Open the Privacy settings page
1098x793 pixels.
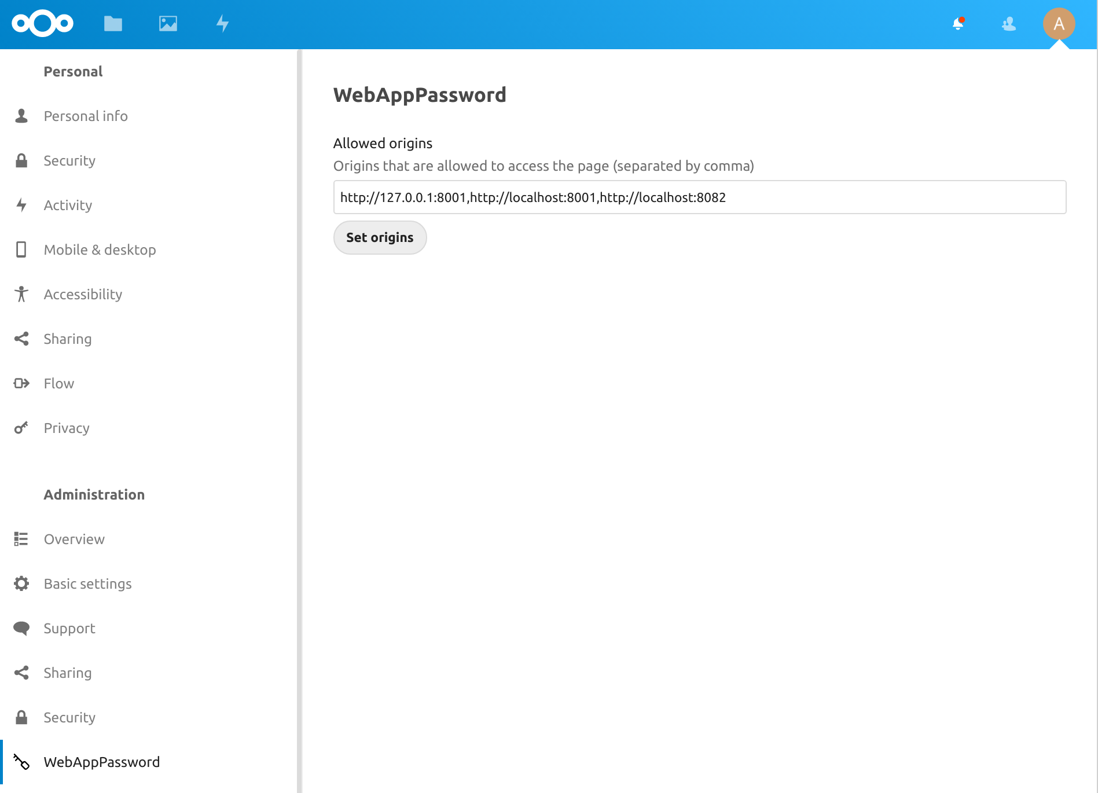[x=67, y=428]
